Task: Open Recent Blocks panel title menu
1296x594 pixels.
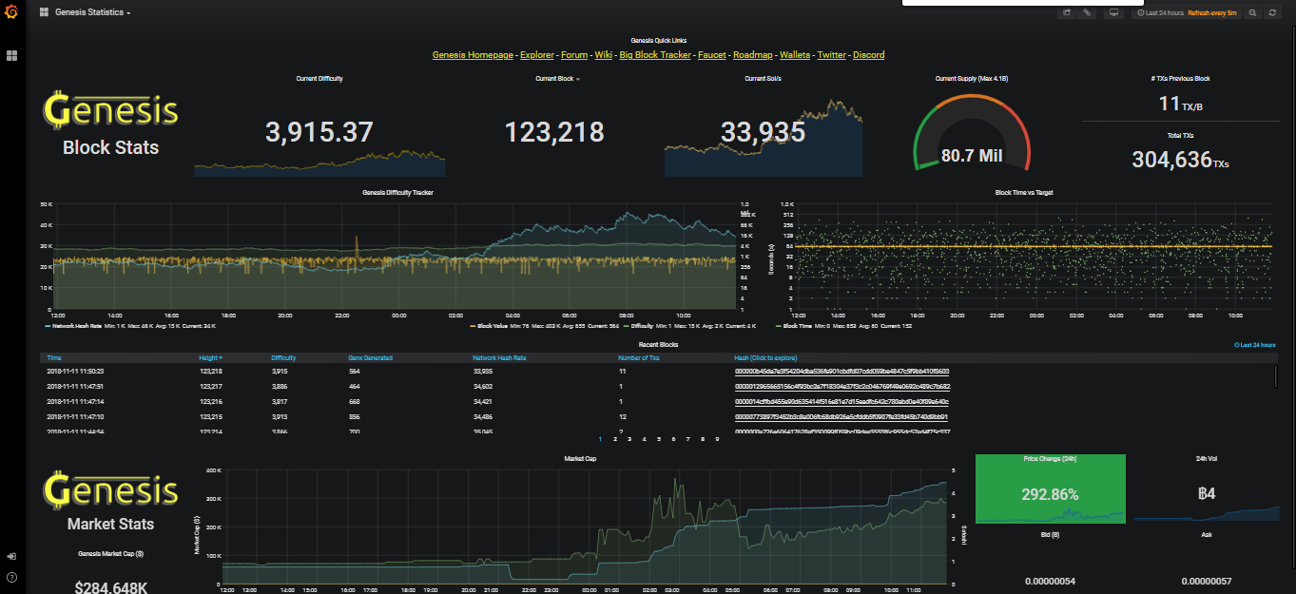Action: point(658,344)
